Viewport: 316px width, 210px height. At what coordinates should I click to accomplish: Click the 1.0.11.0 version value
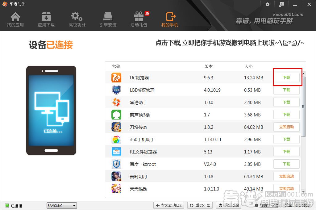[211, 189]
